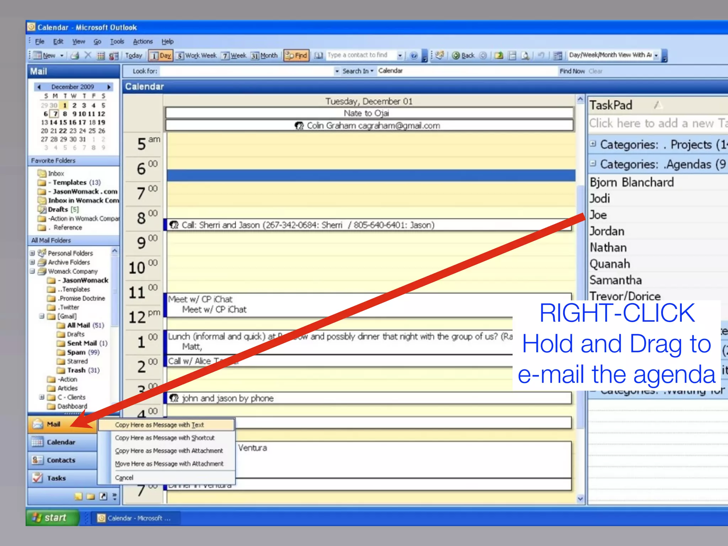Click the Today button

[134, 55]
